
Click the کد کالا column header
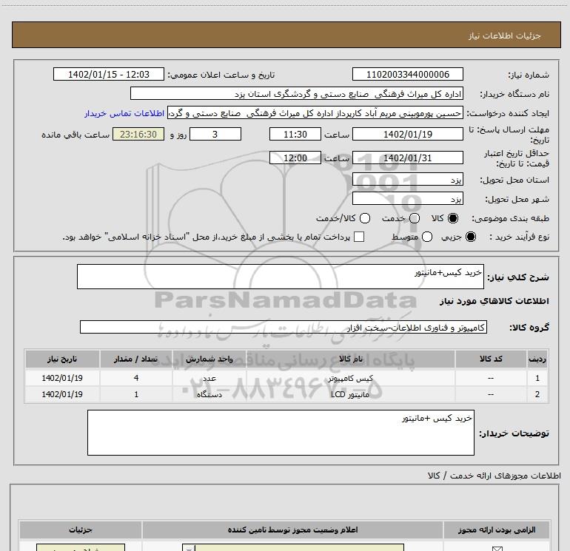491,359
